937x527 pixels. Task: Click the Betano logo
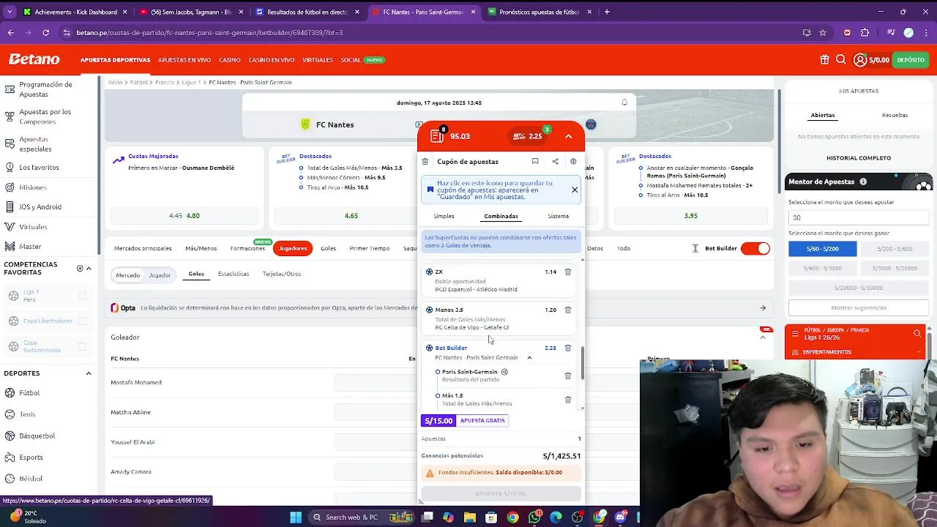pos(34,60)
